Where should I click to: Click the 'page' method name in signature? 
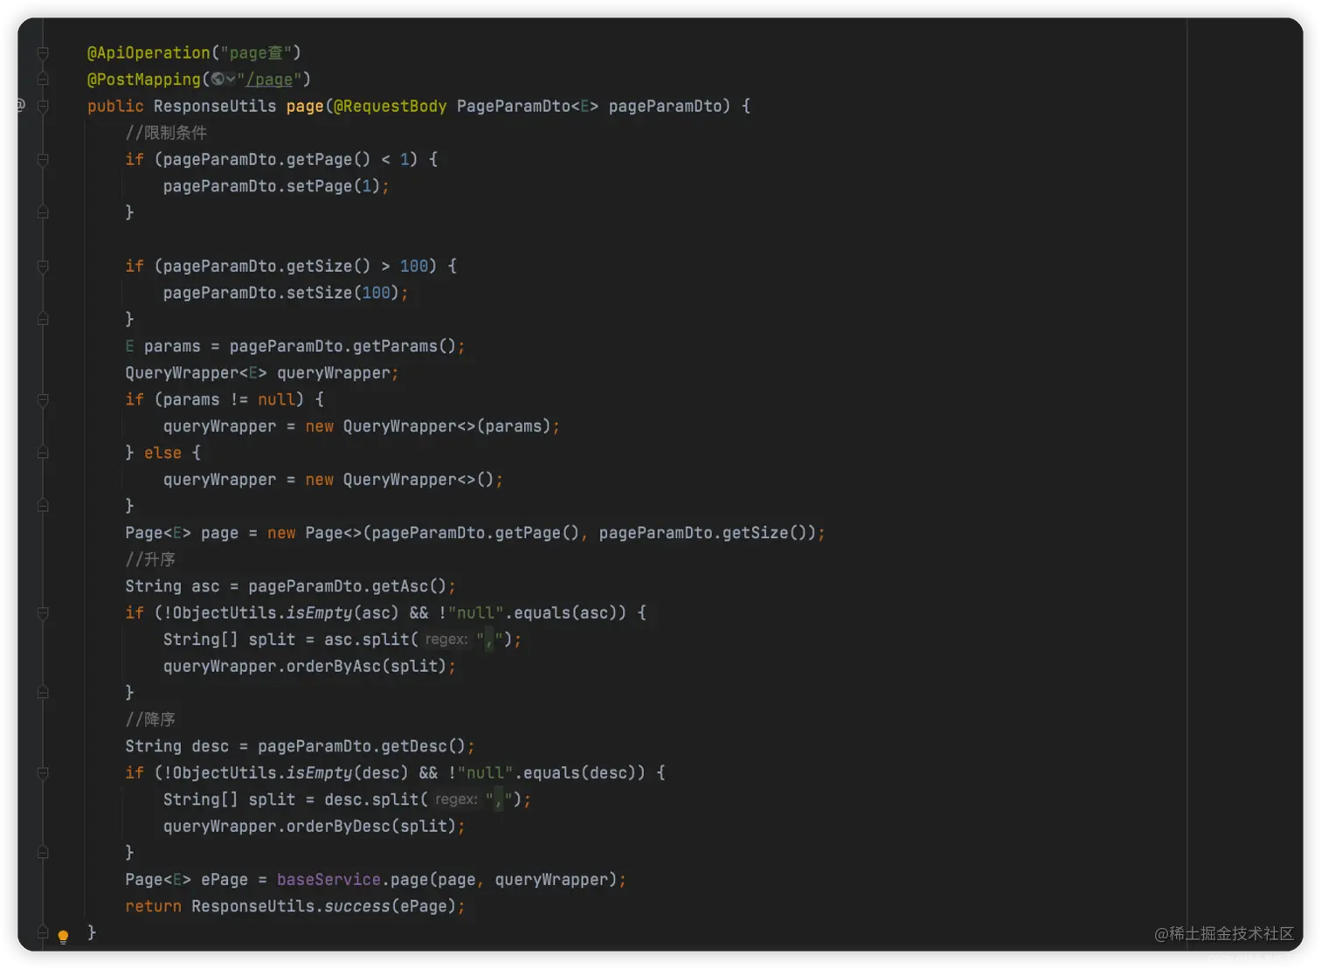[x=305, y=107]
